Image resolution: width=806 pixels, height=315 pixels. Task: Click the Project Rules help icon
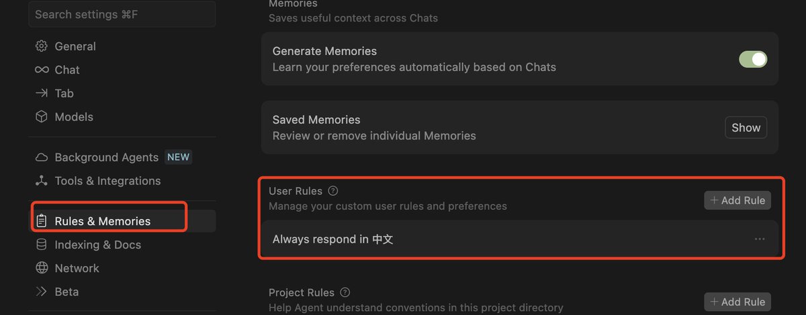click(345, 293)
